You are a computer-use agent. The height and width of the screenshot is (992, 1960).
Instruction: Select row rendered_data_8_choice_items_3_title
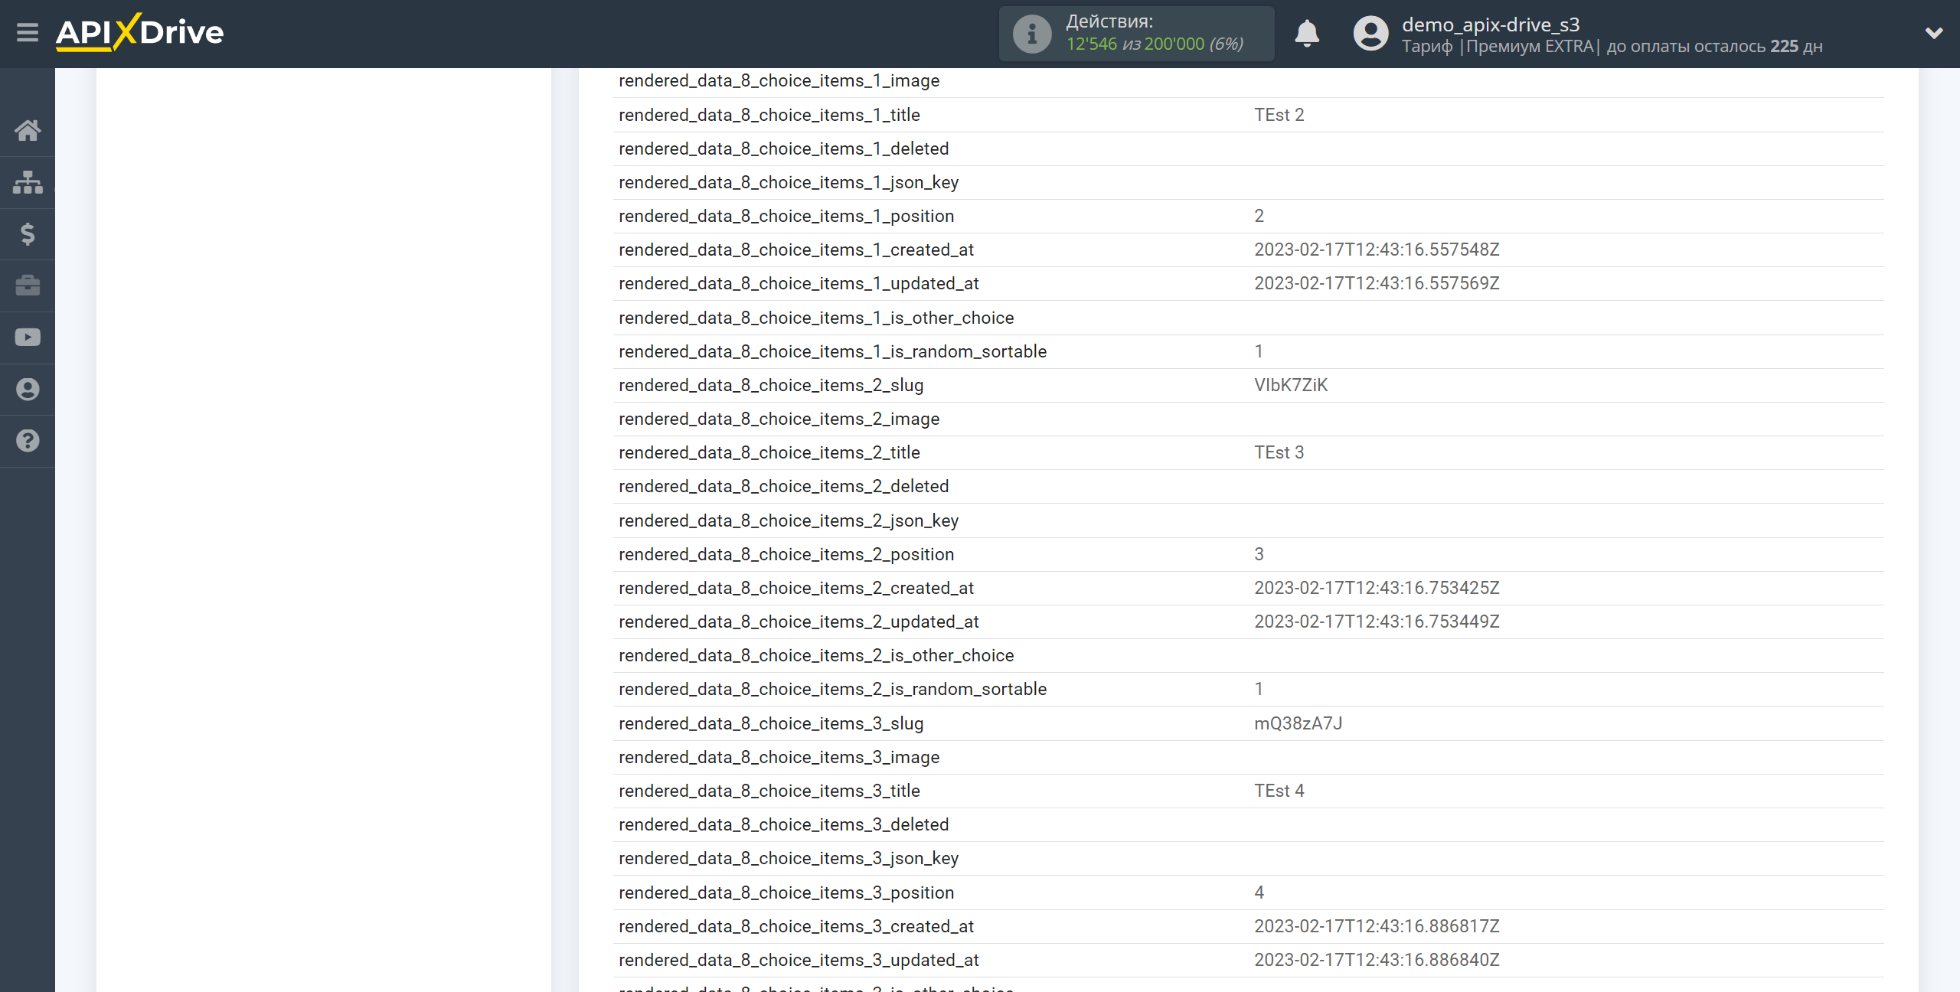tap(1248, 791)
